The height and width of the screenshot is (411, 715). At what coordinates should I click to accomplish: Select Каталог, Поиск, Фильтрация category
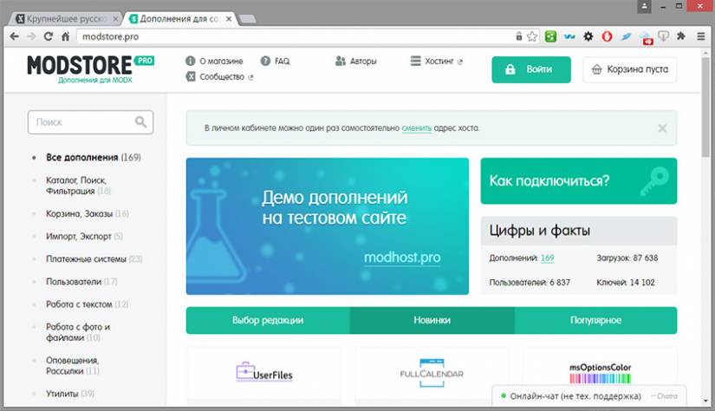click(78, 186)
